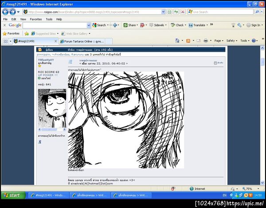The width and height of the screenshot is (266, 208).
Task: Click the Read Mail envelope icon
Action: click(199, 41)
